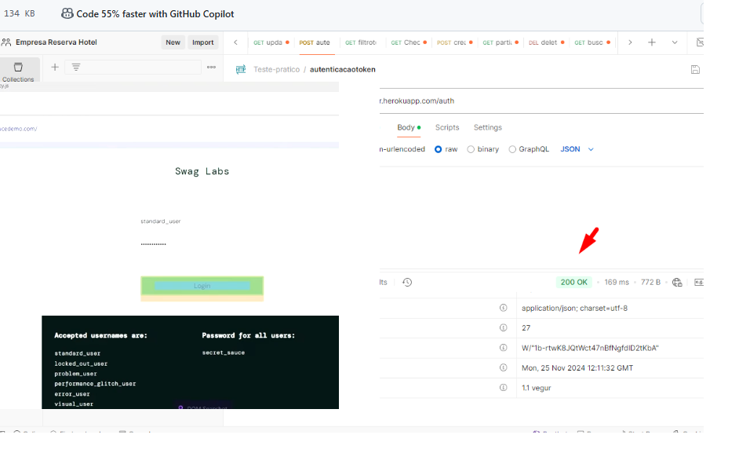
Task: Click the plus icon to create a collection
Action: point(55,68)
